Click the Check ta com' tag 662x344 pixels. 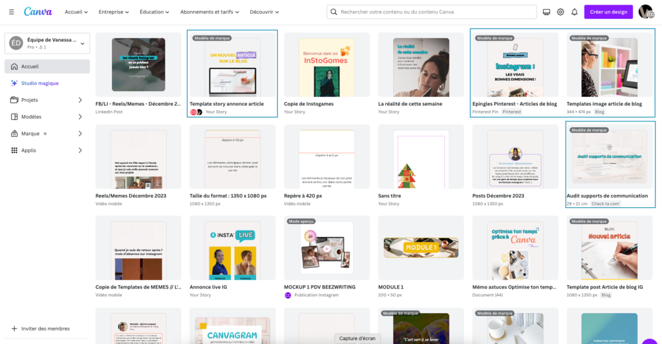pyautogui.click(x=605, y=203)
